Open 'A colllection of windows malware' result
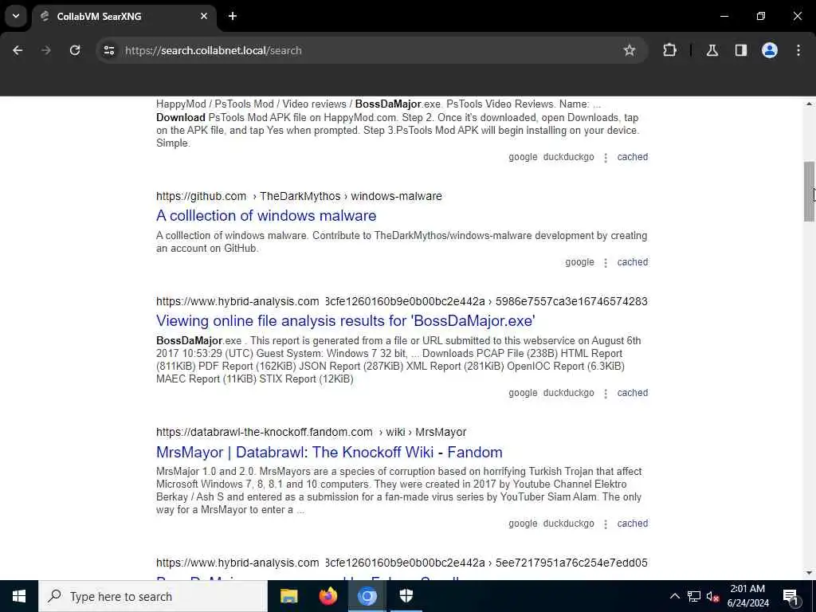Image resolution: width=816 pixels, height=612 pixels. [x=266, y=215]
